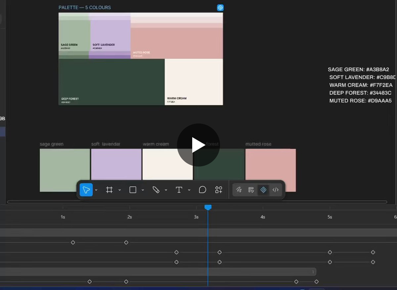Click the 3s mark on the timeline ruler
This screenshot has width=397, height=290.
tap(196, 217)
